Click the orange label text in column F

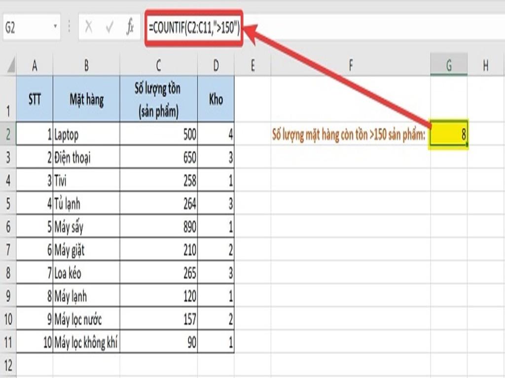click(349, 134)
